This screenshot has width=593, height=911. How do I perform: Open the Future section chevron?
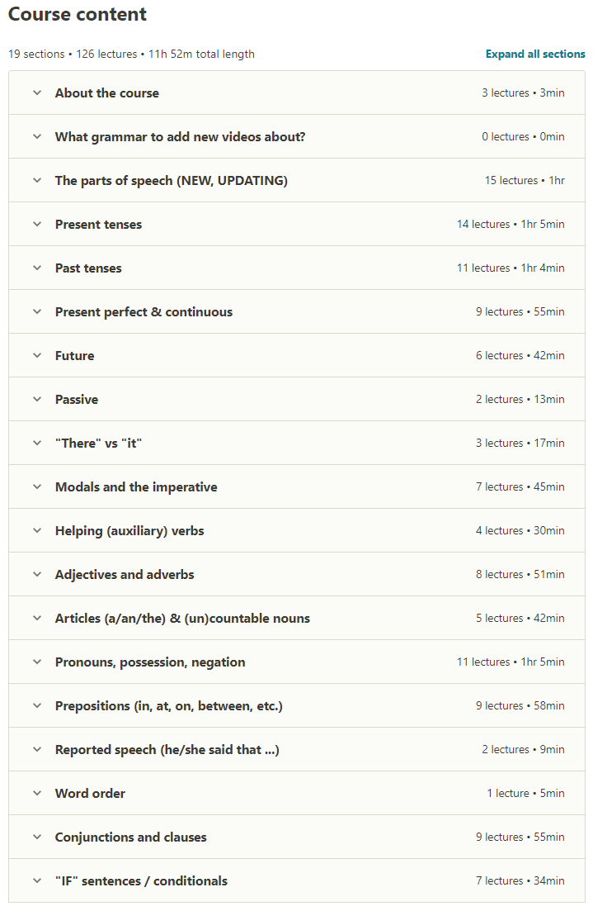(x=37, y=356)
